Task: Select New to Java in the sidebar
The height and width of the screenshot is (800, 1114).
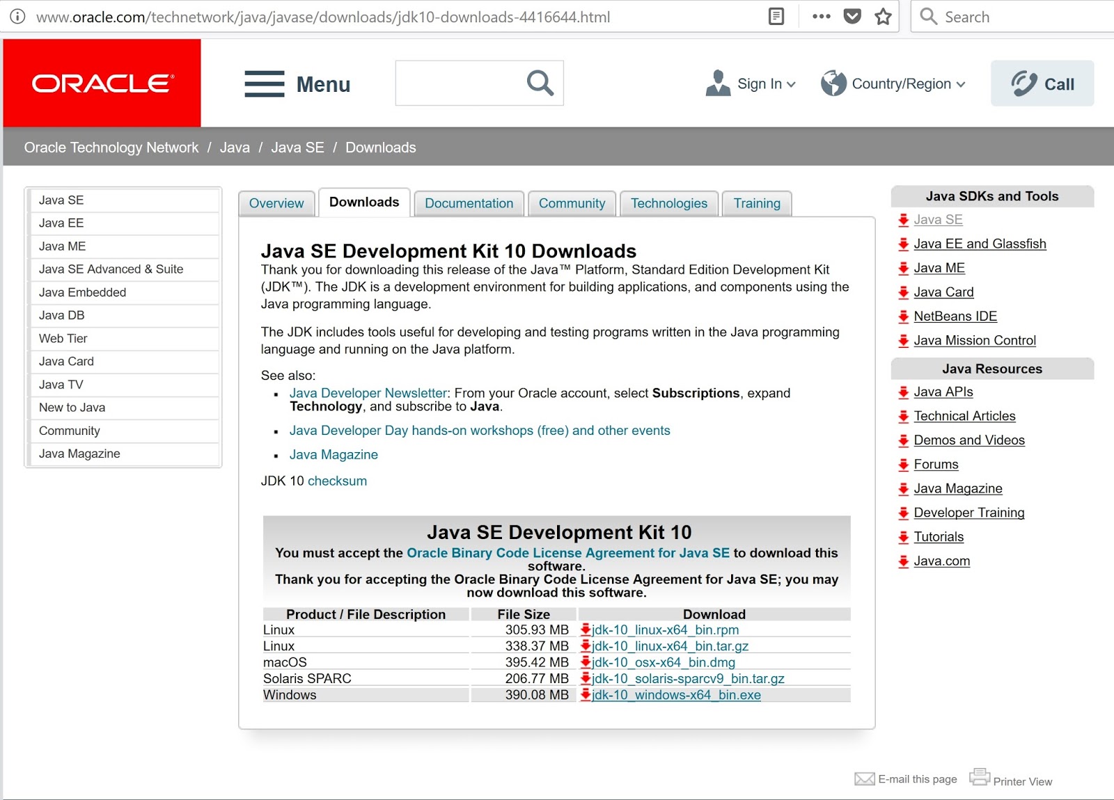Action: [x=123, y=408]
